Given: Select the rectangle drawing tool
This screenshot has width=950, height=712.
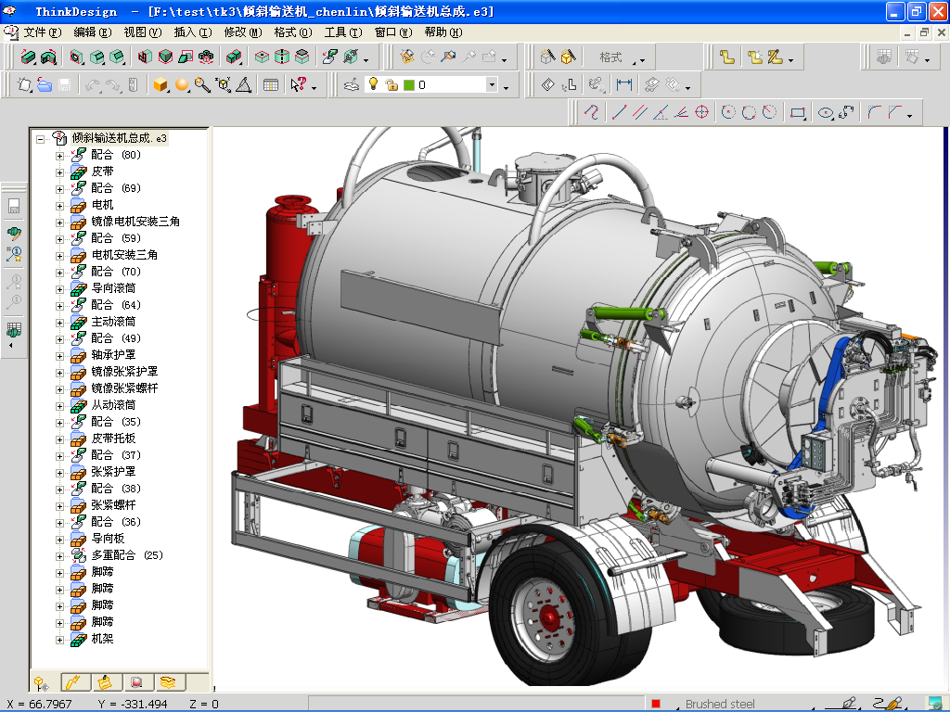Looking at the screenshot, I should (797, 113).
